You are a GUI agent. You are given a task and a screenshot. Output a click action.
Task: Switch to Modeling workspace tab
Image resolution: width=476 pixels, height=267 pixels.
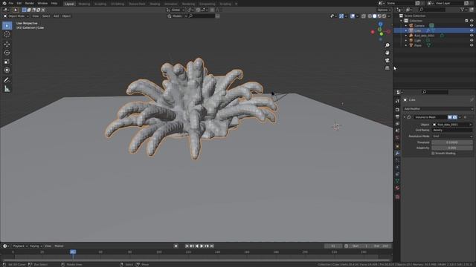[84, 4]
